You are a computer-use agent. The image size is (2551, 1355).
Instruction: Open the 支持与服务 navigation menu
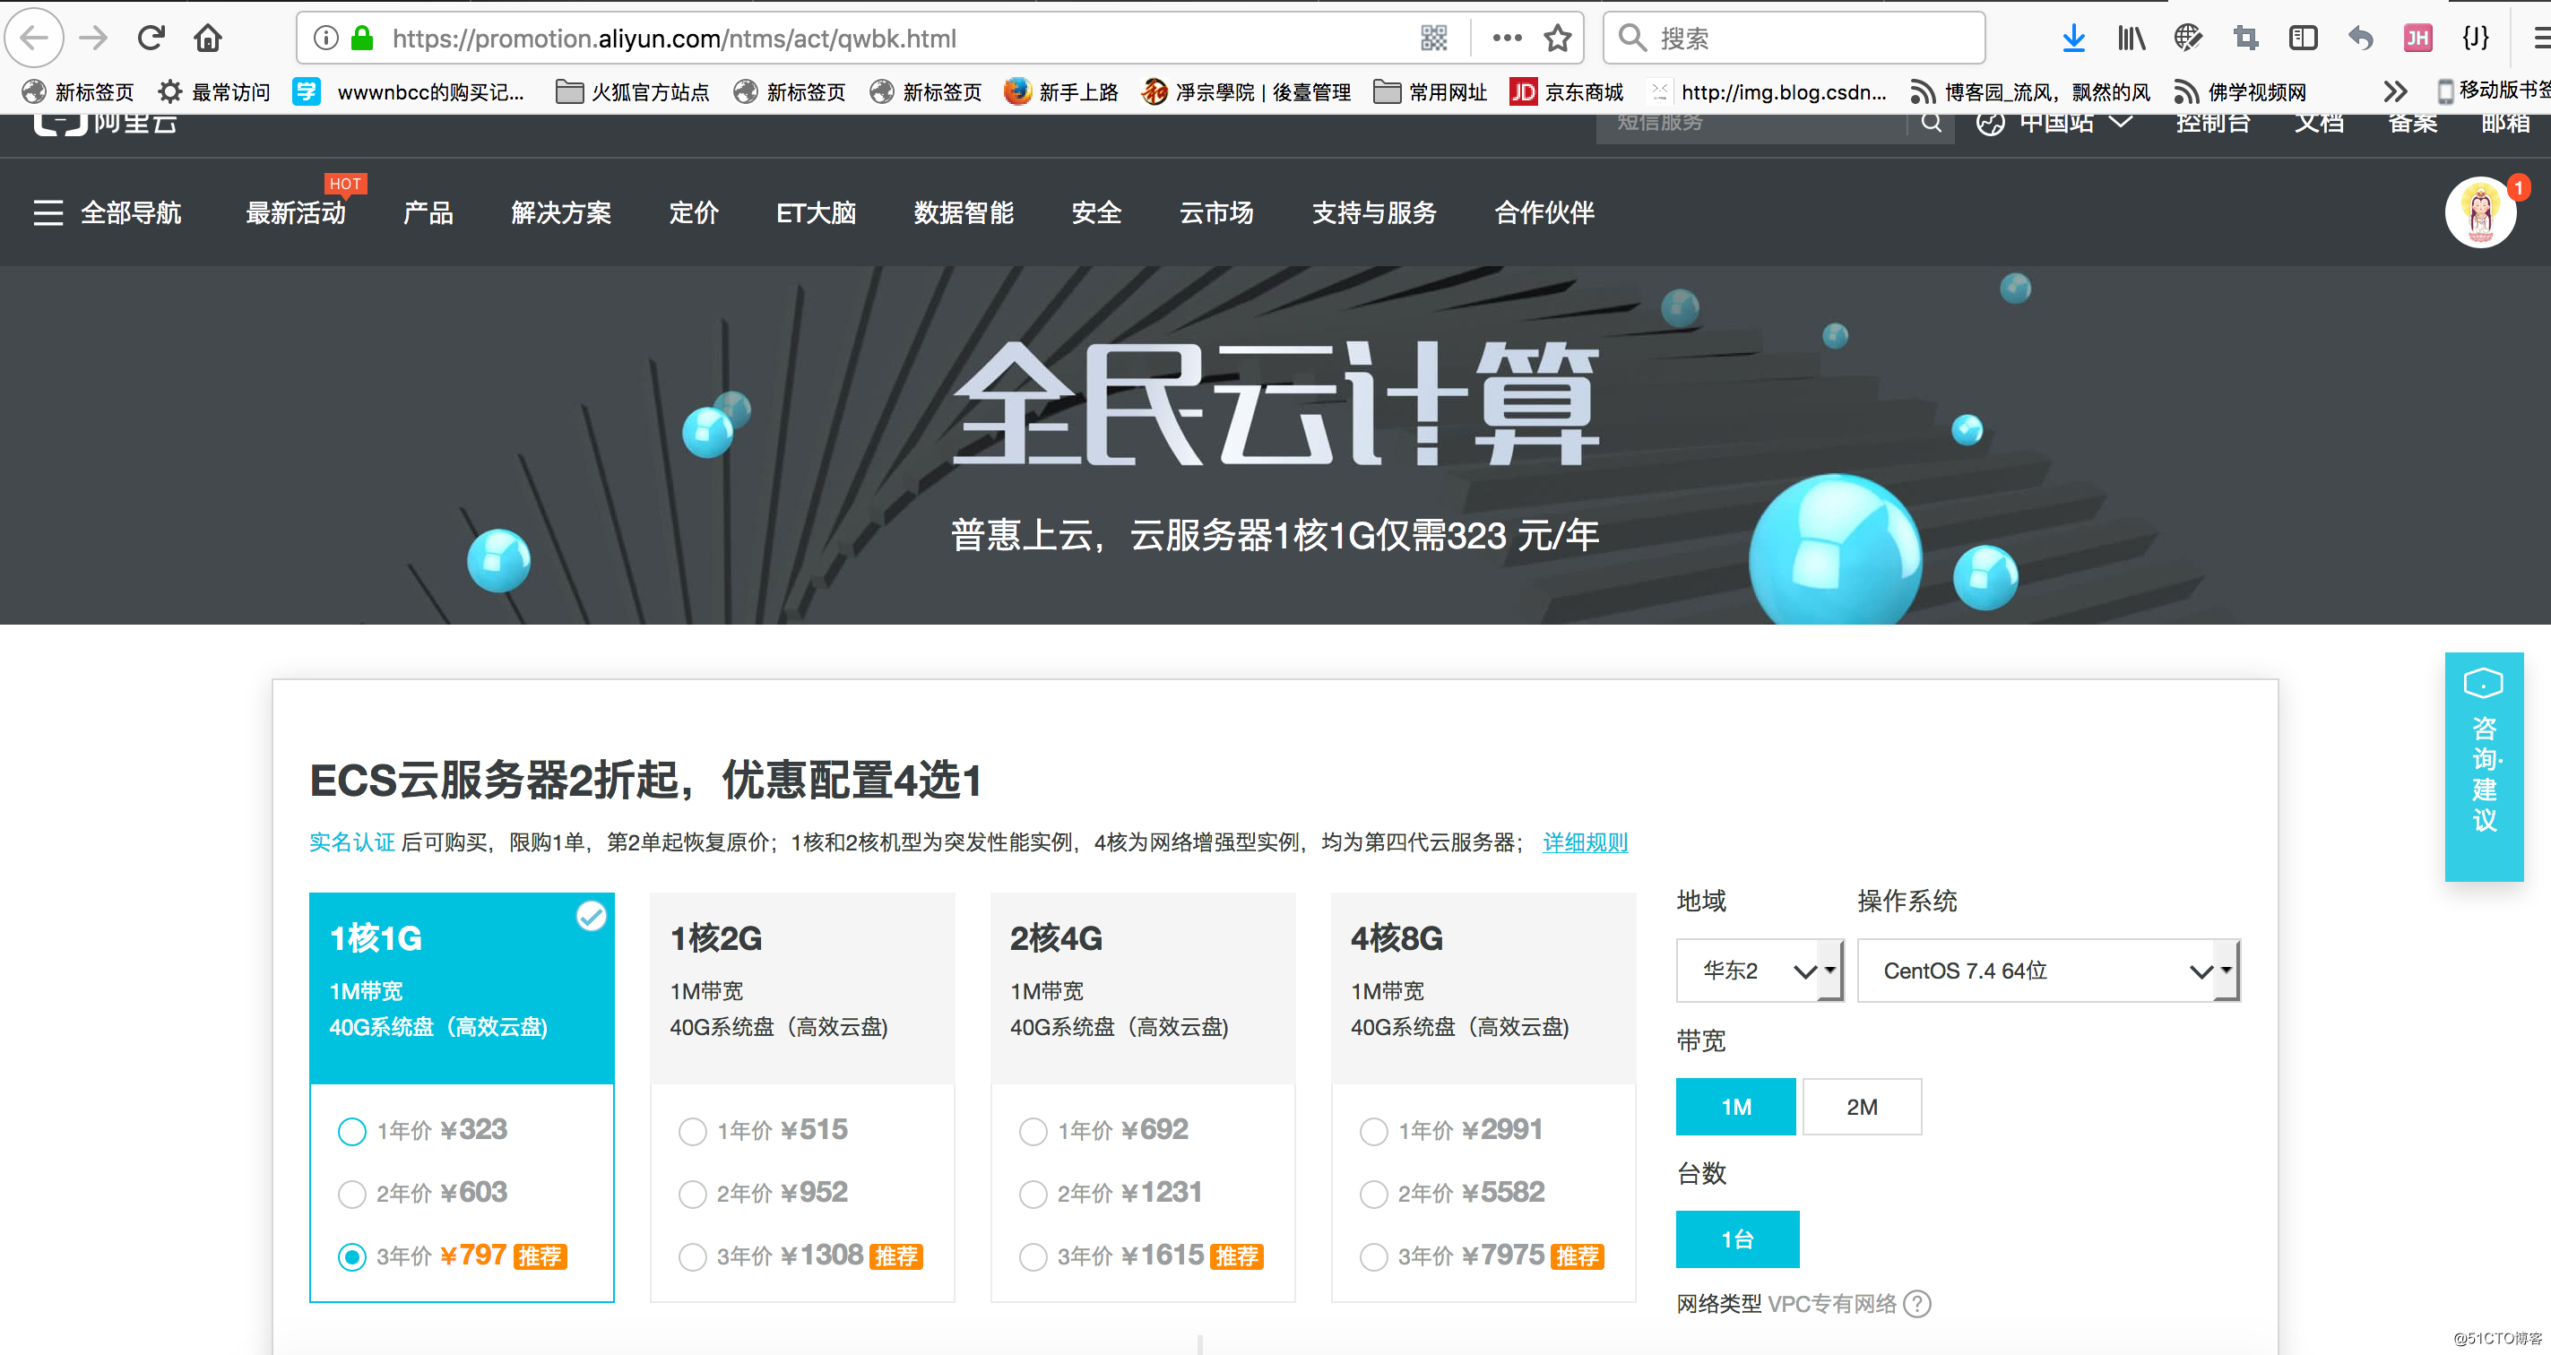pos(1373,212)
